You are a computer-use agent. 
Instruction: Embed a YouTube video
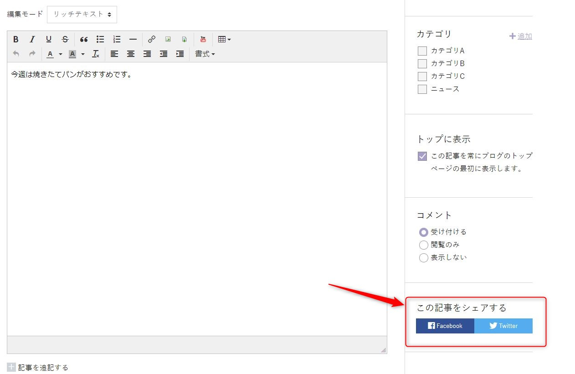click(203, 39)
